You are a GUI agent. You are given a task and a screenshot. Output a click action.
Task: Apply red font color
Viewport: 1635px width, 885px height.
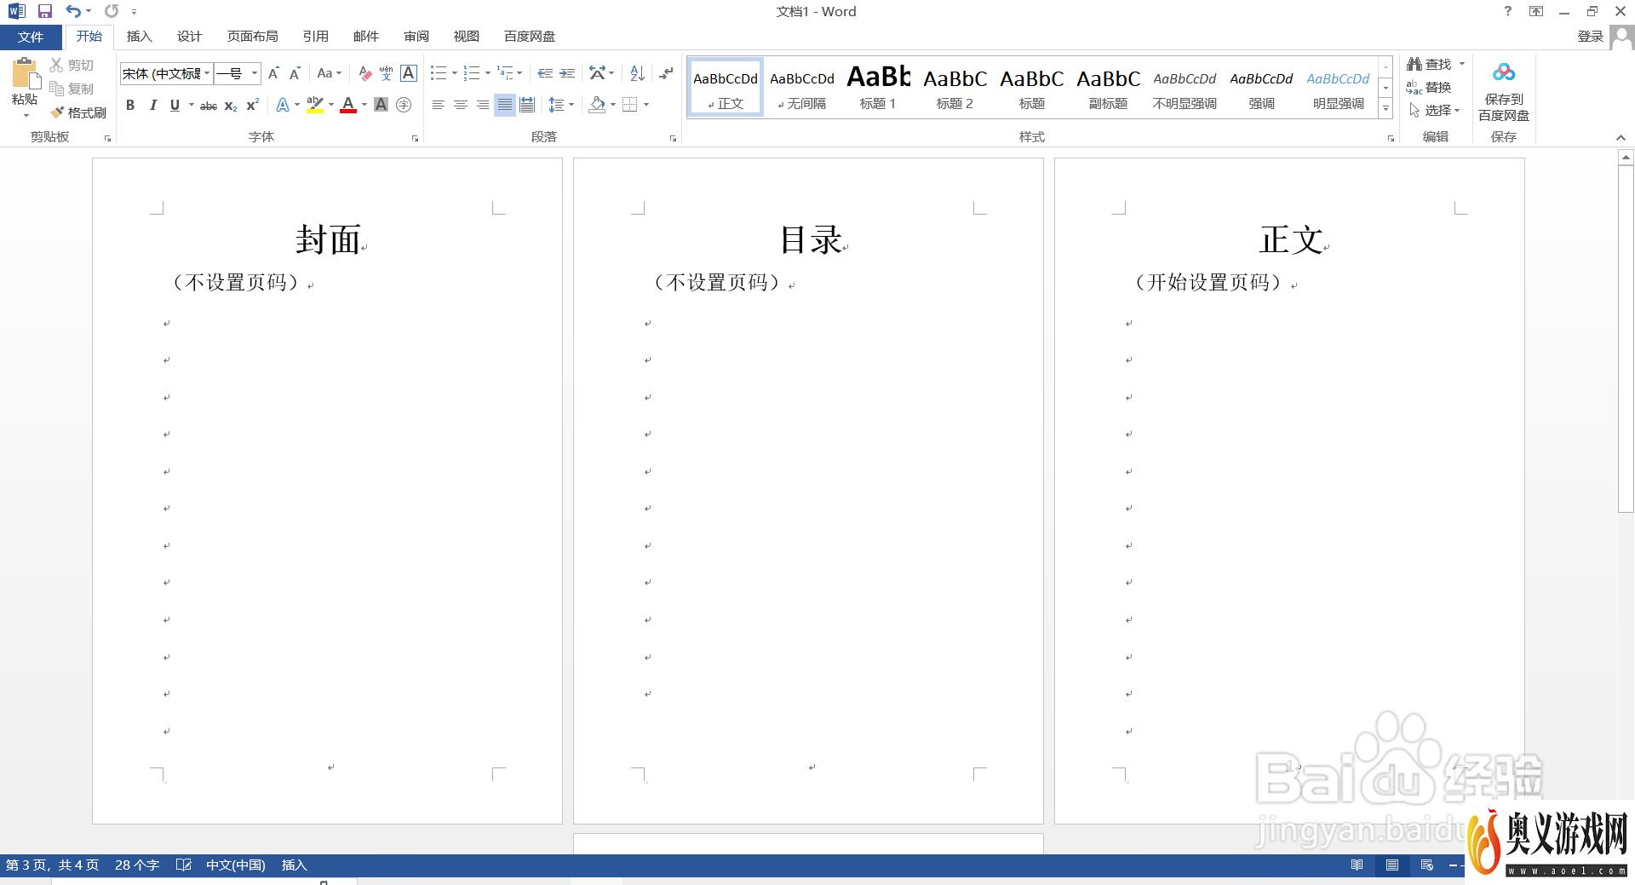pyautogui.click(x=347, y=105)
